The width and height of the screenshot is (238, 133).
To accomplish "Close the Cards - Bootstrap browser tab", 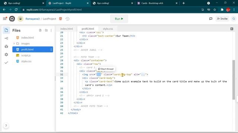I will (176, 3).
